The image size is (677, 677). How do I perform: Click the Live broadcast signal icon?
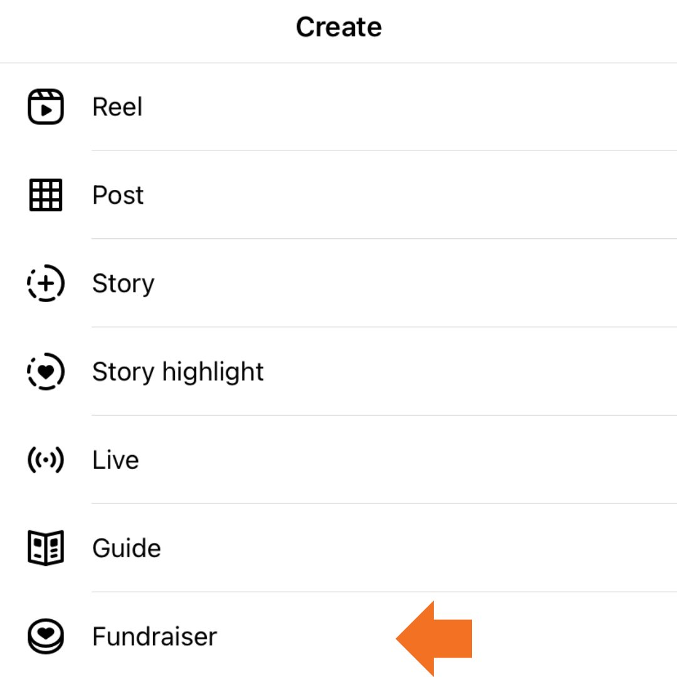point(46,460)
